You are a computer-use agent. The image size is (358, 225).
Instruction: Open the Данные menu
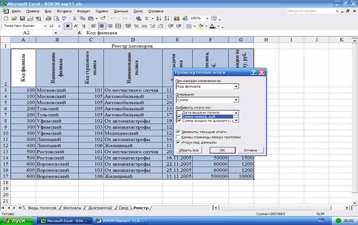click(x=121, y=11)
